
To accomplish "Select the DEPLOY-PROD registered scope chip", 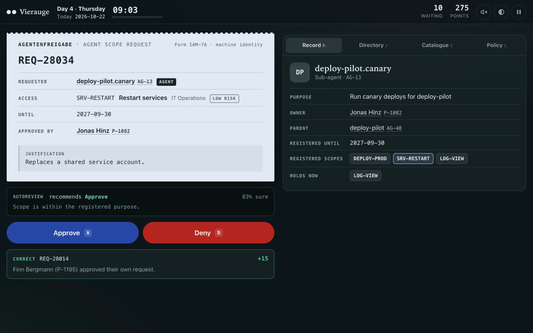I will pos(370,158).
